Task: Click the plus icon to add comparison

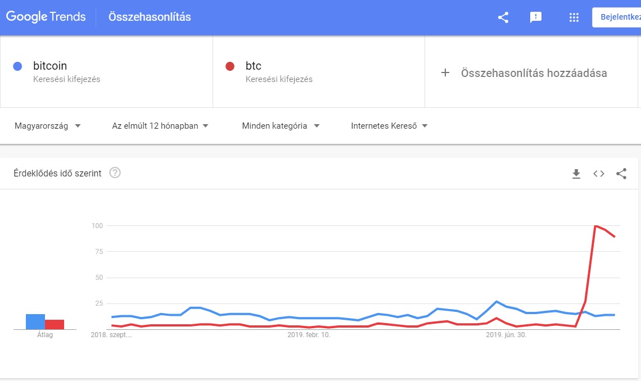Action: coord(445,72)
